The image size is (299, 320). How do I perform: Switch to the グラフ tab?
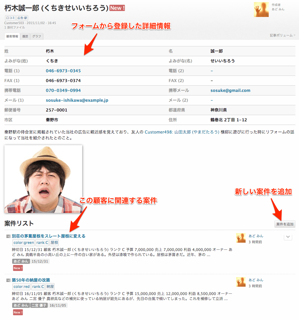(x=37, y=36)
